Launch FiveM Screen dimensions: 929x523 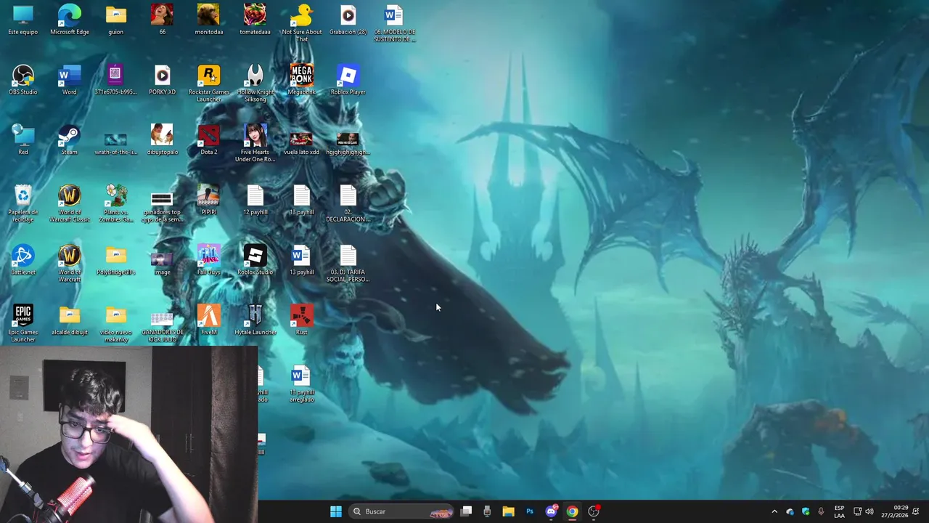[x=209, y=320]
